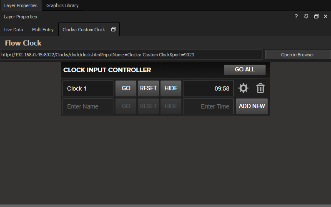Image resolution: width=331 pixels, height=207 pixels.
Task: Open help with the question mark icon
Action: tap(296, 16)
